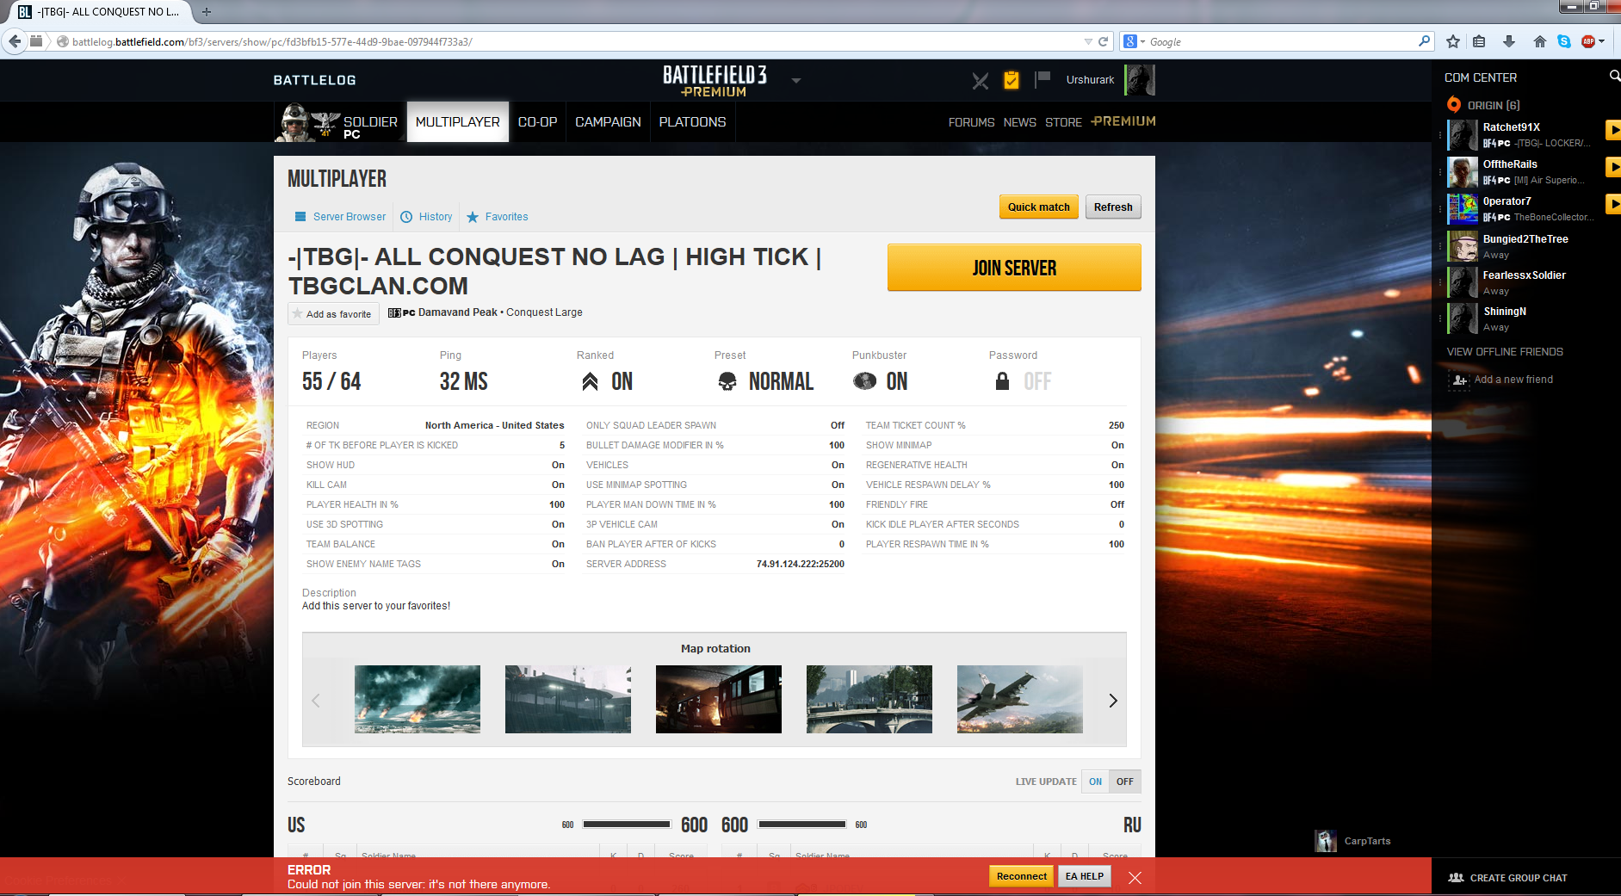
Task: Show next maps in rotation
Action: [1112, 701]
